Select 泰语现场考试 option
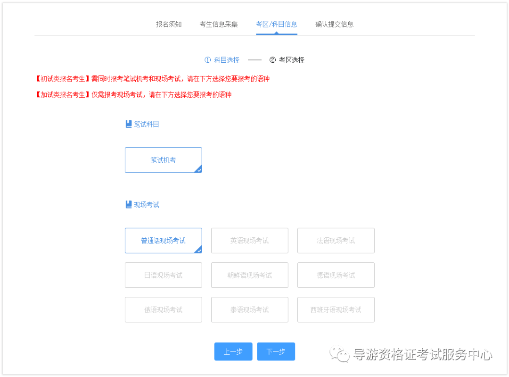The image size is (509, 377). (250, 310)
